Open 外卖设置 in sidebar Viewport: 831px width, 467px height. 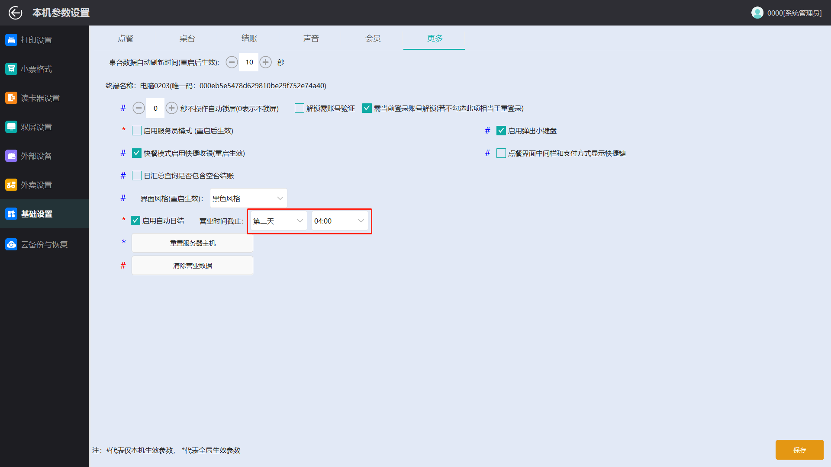point(44,185)
